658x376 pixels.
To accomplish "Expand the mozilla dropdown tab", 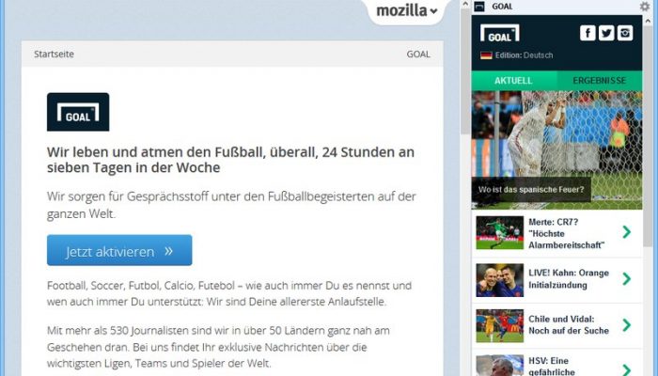I will 407,10.
